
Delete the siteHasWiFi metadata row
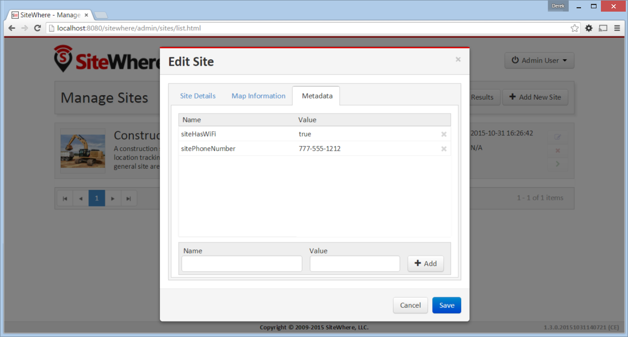(444, 134)
